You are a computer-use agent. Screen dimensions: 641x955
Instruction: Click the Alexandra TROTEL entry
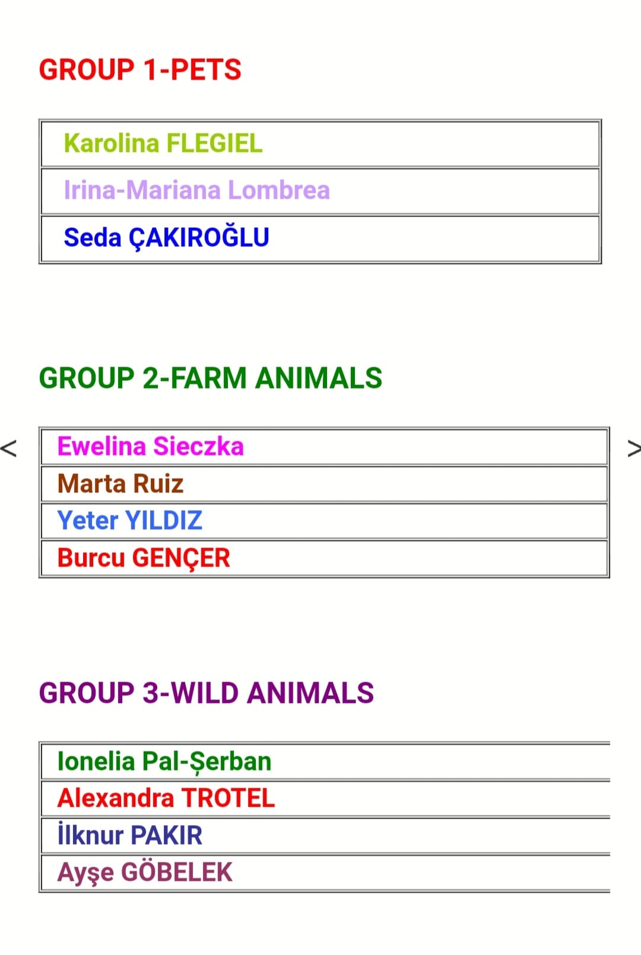(x=166, y=798)
